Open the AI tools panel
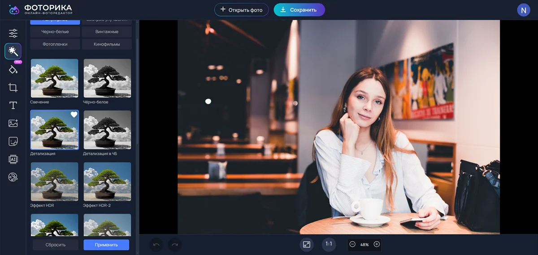The width and height of the screenshot is (538, 255). [x=13, y=160]
